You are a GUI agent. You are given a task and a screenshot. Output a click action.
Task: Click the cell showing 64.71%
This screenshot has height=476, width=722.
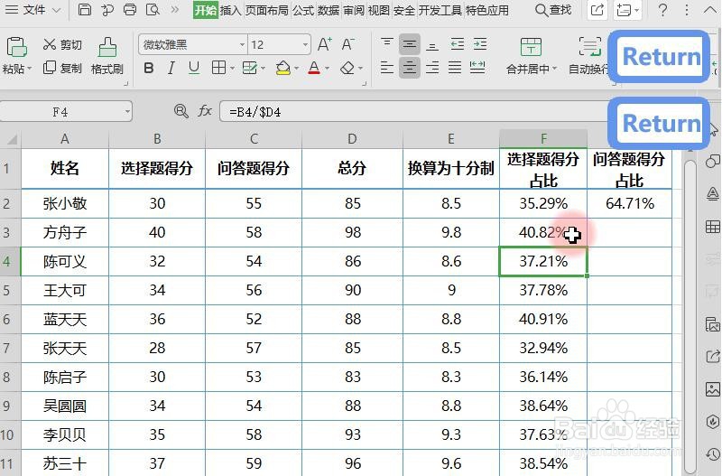click(x=629, y=203)
